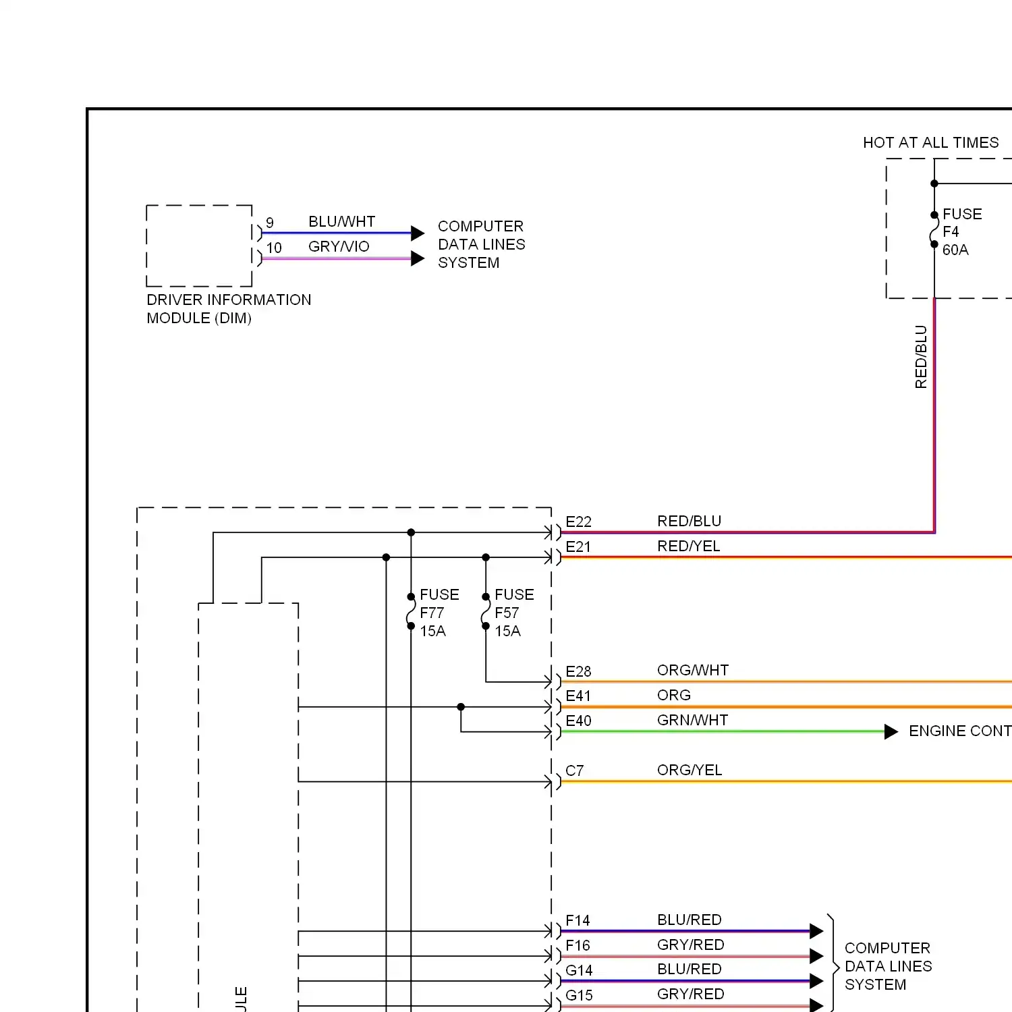The image size is (1012, 1012).
Task: Click the RED/YEL wire label
Action: (x=688, y=546)
